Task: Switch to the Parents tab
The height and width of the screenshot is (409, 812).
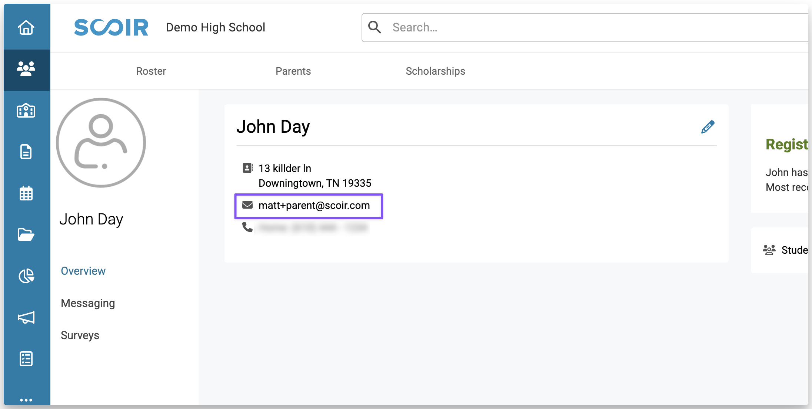Action: (293, 71)
